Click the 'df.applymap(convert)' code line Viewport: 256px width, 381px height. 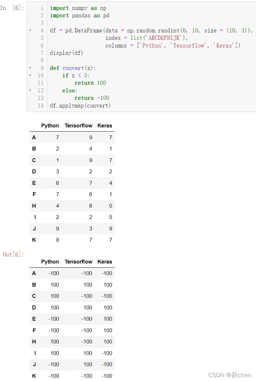pyautogui.click(x=80, y=106)
